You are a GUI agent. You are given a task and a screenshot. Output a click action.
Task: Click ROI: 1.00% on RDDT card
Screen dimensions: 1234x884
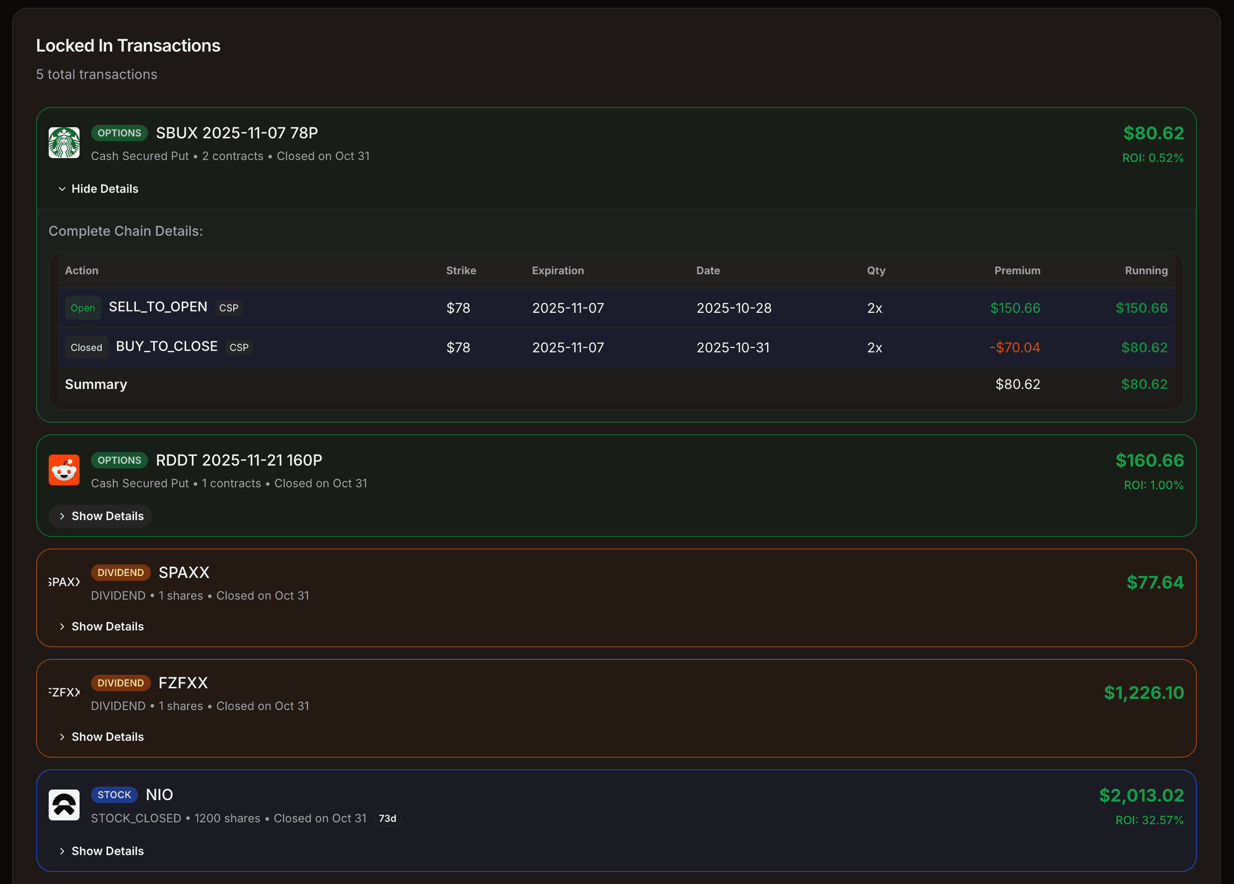click(x=1154, y=485)
